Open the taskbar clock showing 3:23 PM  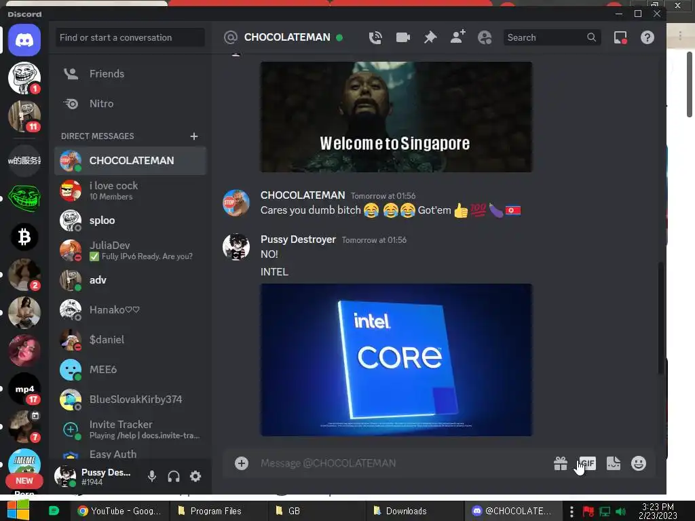click(x=658, y=511)
